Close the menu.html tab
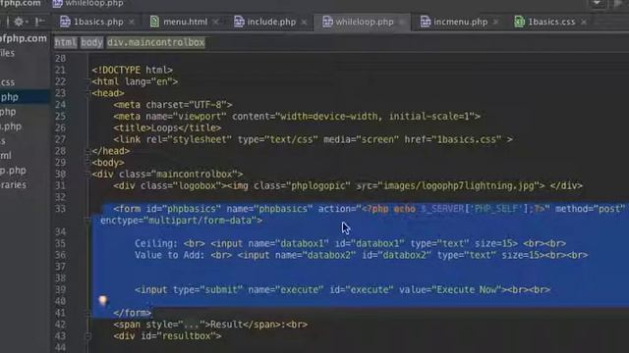Viewport: 629px width, 353px height. pos(216,22)
